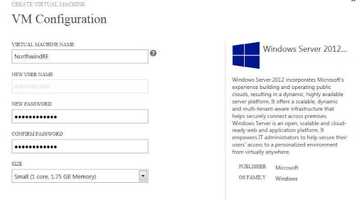Image resolution: width=357 pixels, height=200 pixels.
Task: Click the Create Virtual Machine header text
Action: pyautogui.click(x=49, y=4)
